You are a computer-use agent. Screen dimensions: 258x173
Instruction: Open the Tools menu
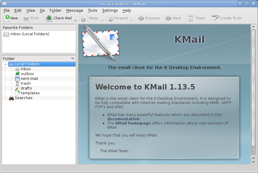[93, 11]
